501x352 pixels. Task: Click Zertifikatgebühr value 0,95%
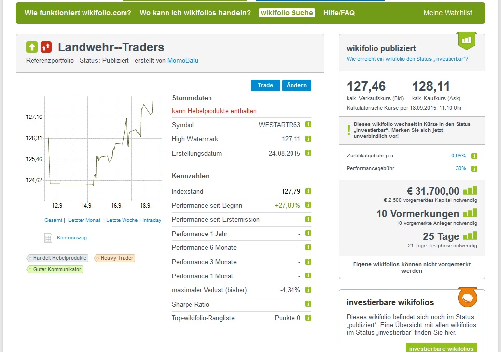pyautogui.click(x=459, y=156)
